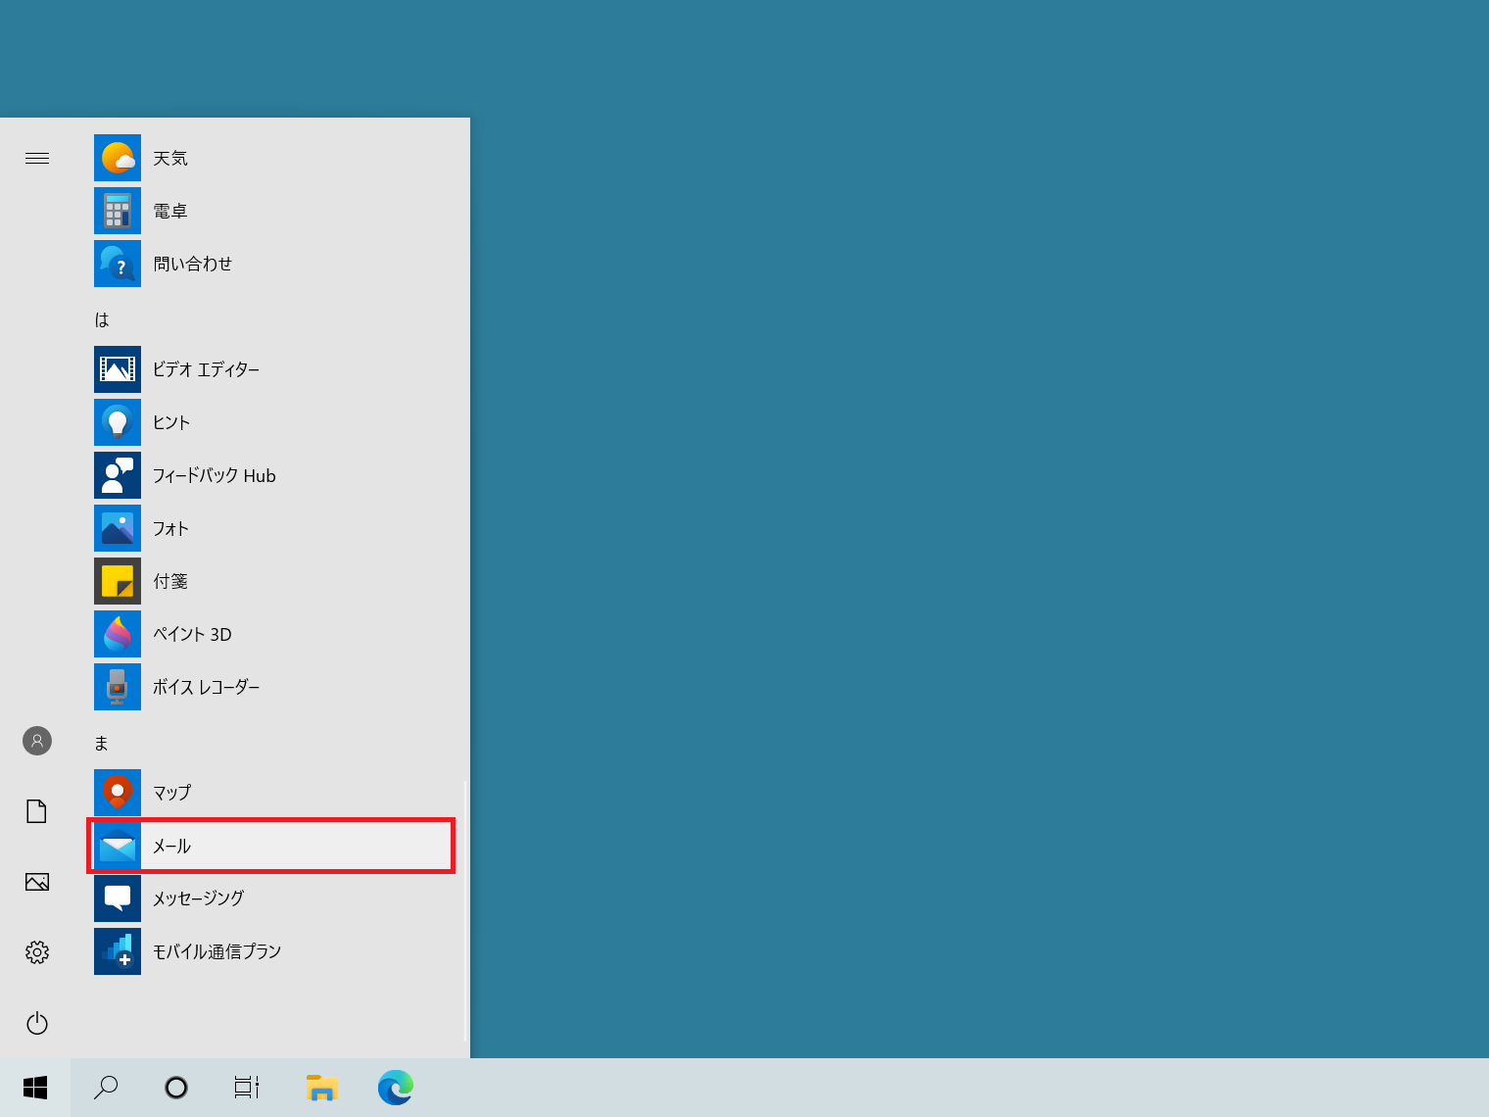Launch ビデオ エディター from the app list
Image resolution: width=1489 pixels, height=1117 pixels.
point(205,369)
